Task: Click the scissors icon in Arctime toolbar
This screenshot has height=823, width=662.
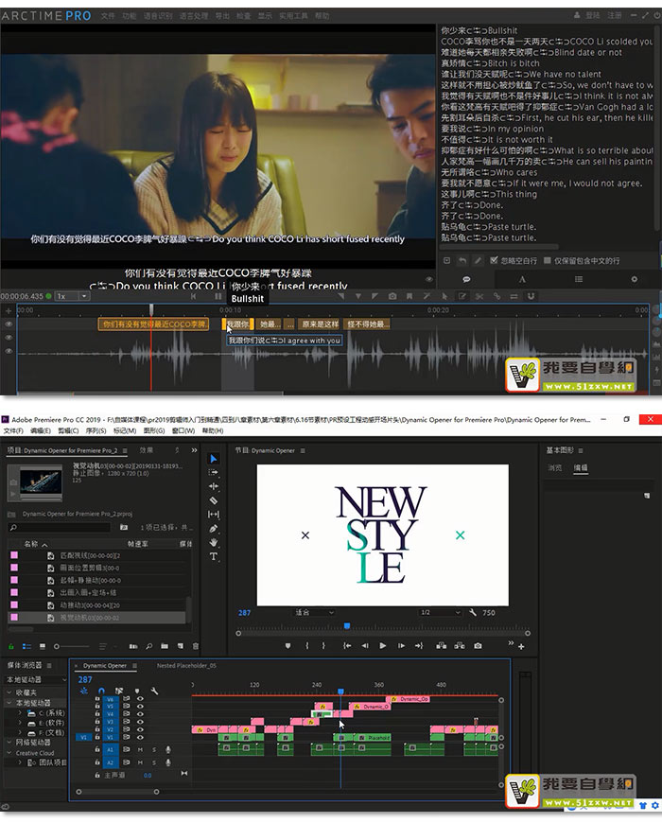Action: [479, 296]
